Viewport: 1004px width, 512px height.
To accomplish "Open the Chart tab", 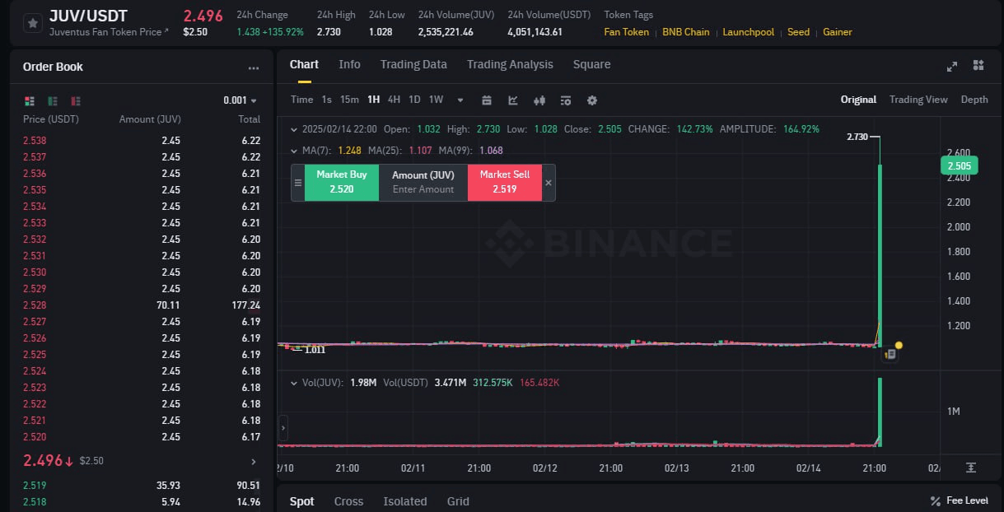I will [x=304, y=64].
